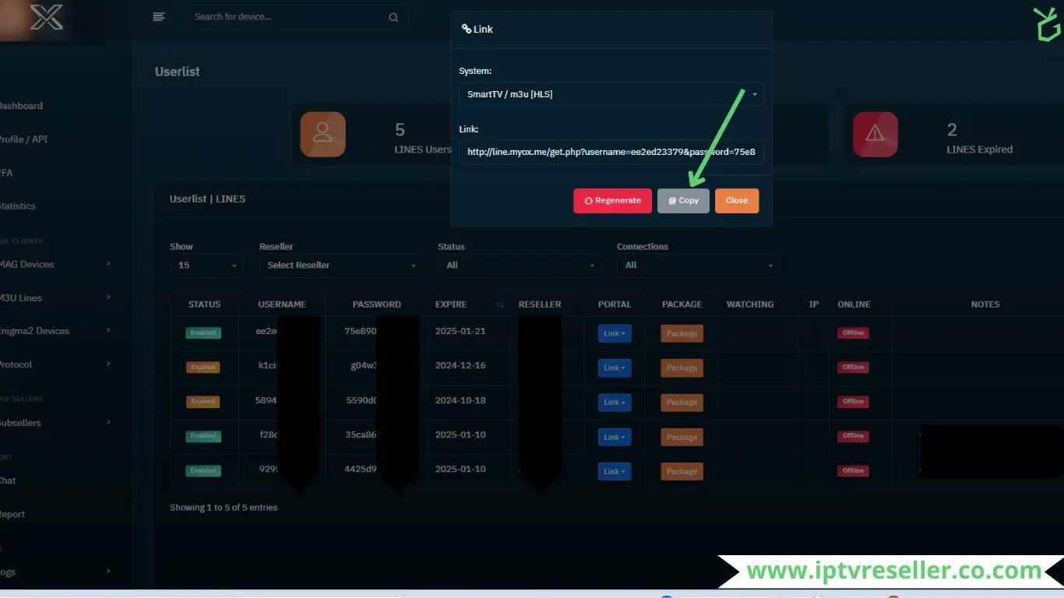Open the Statistics sidebar item
This screenshot has width=1064, height=598.
(18, 206)
